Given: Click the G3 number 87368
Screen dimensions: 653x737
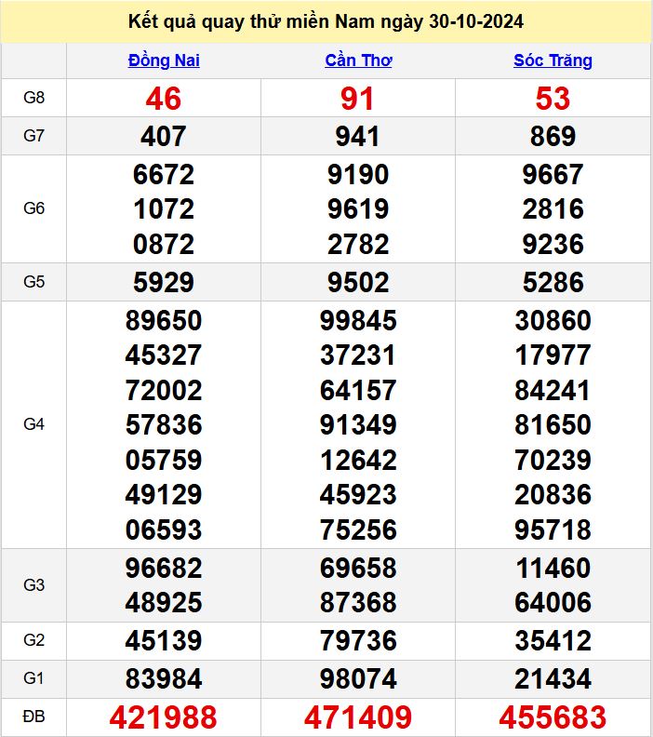Looking at the screenshot, I should (x=358, y=603).
